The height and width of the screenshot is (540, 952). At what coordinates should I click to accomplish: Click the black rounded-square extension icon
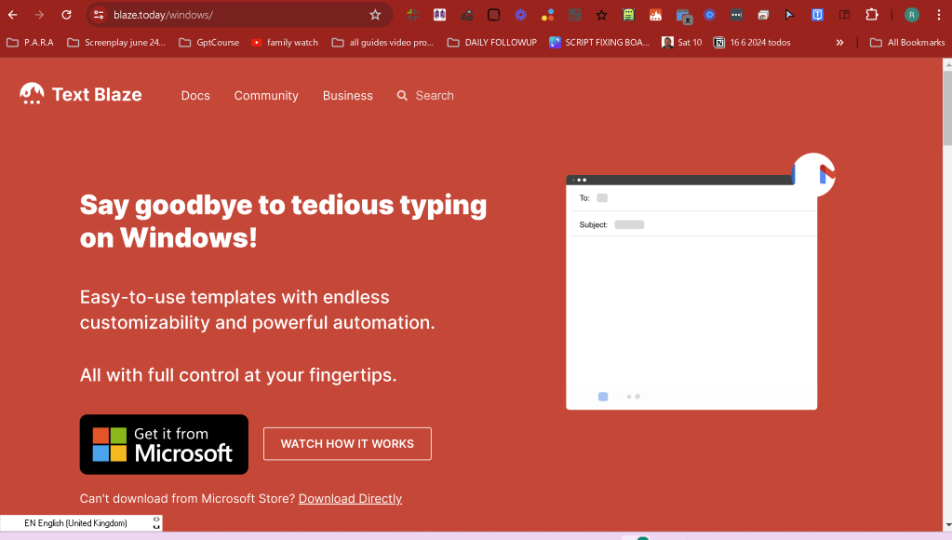coord(493,15)
